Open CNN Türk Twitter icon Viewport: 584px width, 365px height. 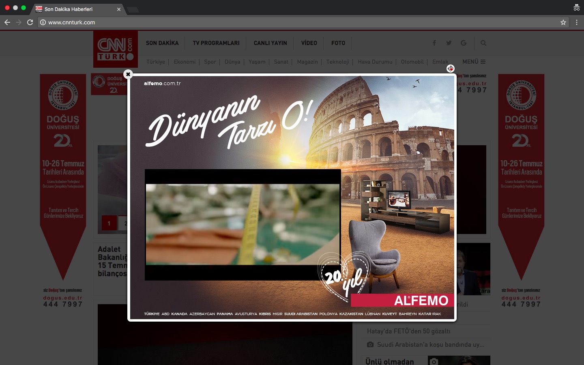449,43
